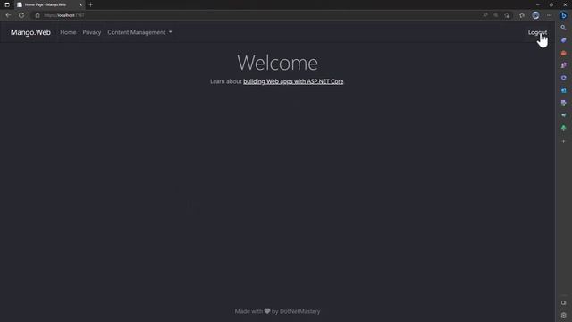Click the zoom magnifier icon in address bar
This screenshot has width=572, height=322.
496,15
